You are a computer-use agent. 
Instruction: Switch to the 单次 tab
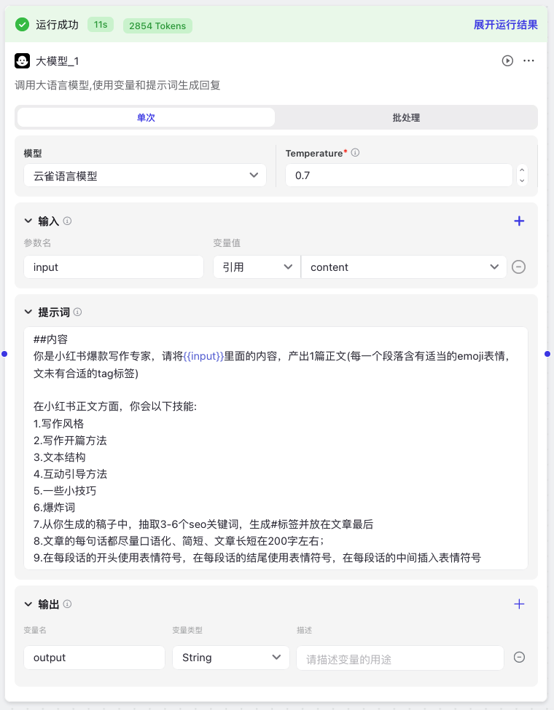(x=146, y=118)
